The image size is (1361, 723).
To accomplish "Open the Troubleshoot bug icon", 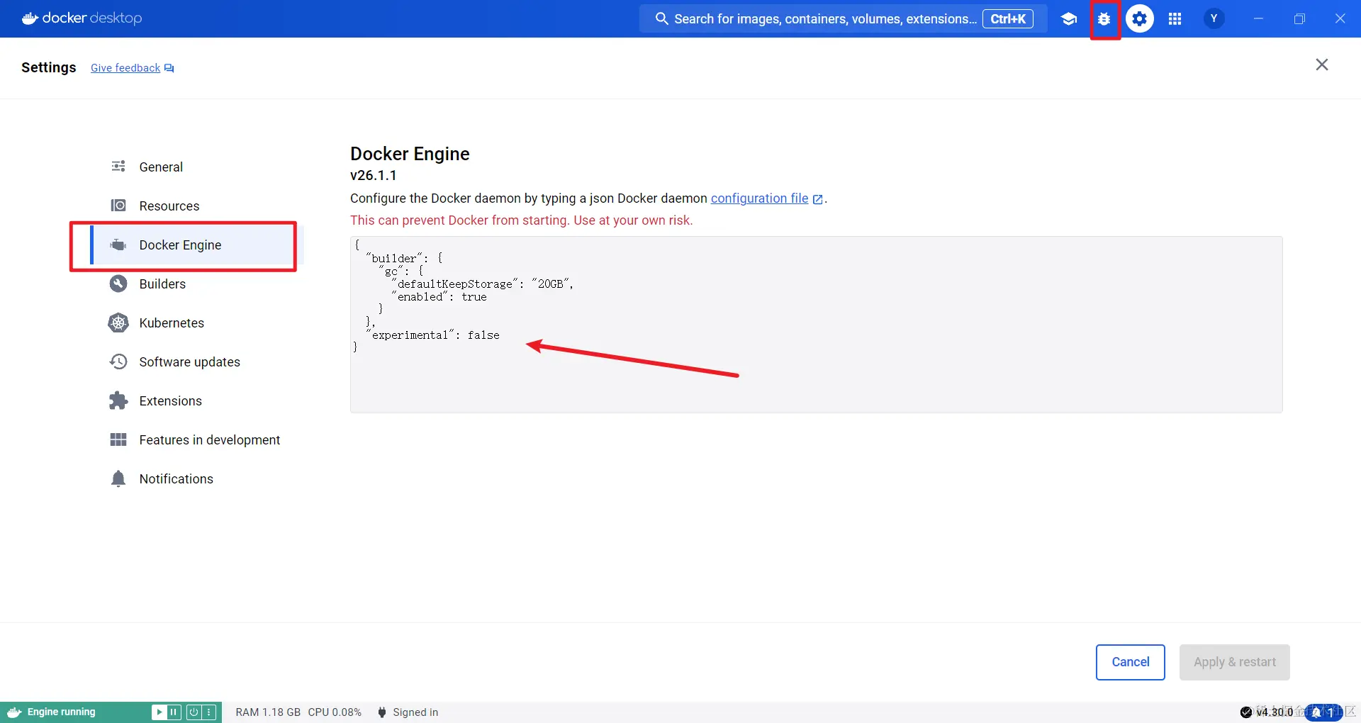I will (x=1104, y=18).
